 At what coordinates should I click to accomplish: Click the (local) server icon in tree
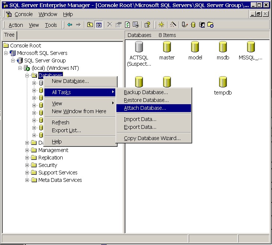point(27,68)
